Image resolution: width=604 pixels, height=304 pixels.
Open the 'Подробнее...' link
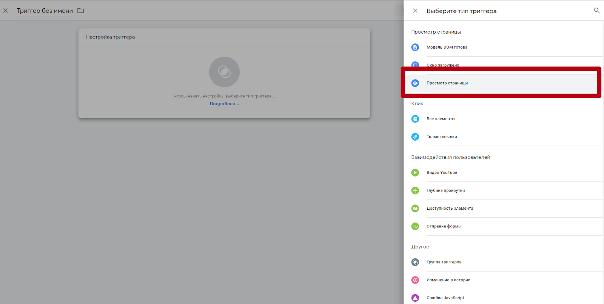(x=224, y=104)
